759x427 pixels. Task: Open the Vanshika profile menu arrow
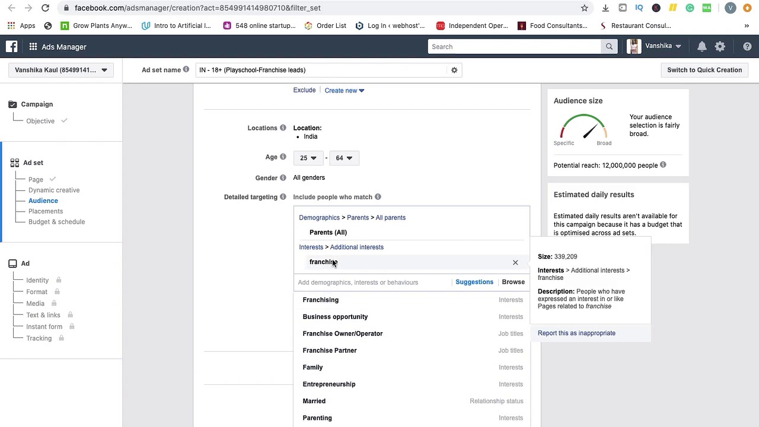(678, 46)
